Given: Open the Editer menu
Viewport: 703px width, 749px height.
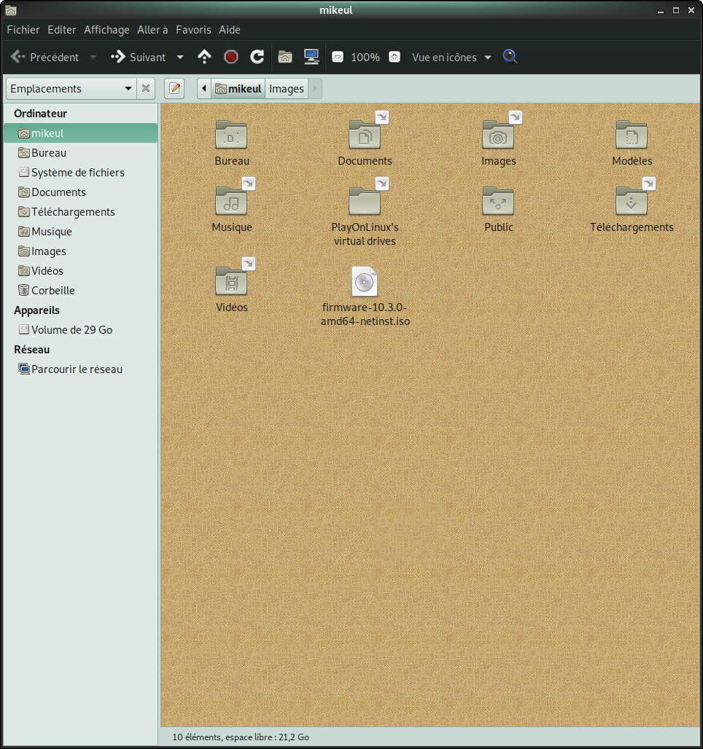Looking at the screenshot, I should pyautogui.click(x=62, y=30).
